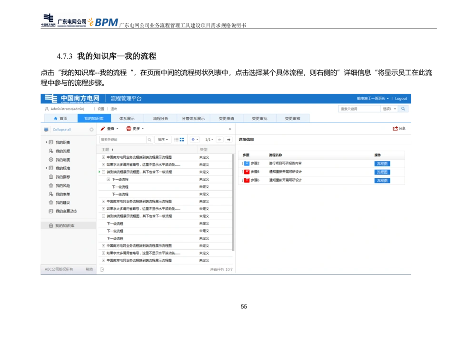
Task: Open the 选项1 search dropdown
Action: point(388,109)
